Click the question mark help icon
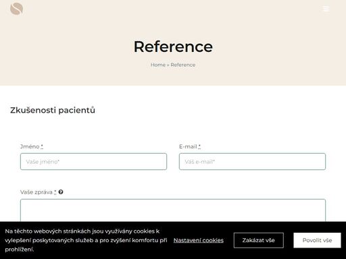Image resolution: width=346 pixels, height=259 pixels. 61,192
